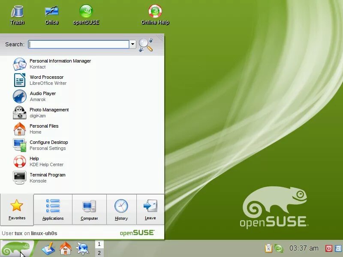343x257 pixels.
Task: Switch to virtual desktop 1
Action: [x=99, y=244]
